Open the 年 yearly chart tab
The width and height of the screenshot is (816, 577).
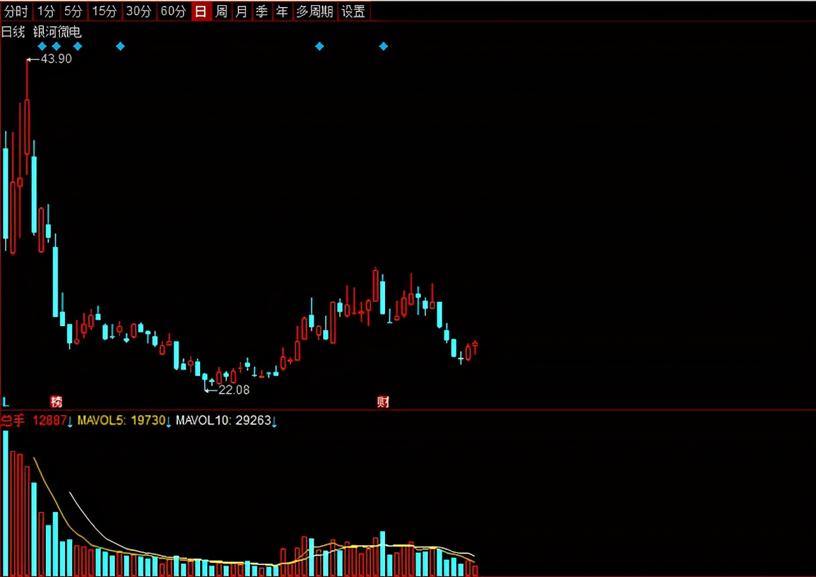click(282, 11)
